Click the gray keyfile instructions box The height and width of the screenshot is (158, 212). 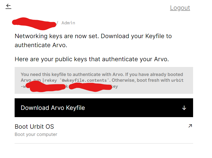(x=104, y=81)
